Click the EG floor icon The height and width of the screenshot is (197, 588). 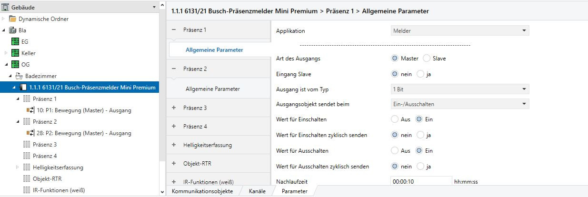click(15, 42)
